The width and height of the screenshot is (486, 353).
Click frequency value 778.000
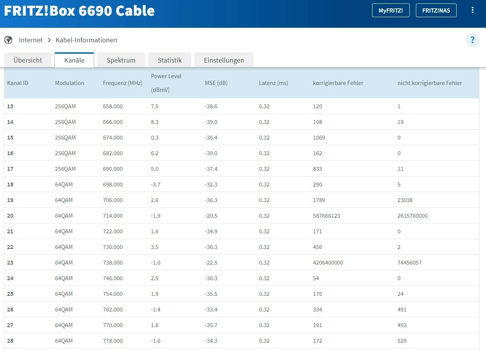click(x=113, y=341)
